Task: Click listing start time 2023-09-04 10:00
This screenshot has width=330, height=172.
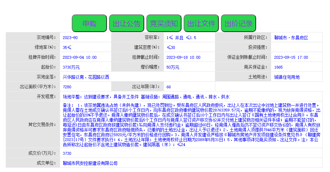Action: coord(80,57)
